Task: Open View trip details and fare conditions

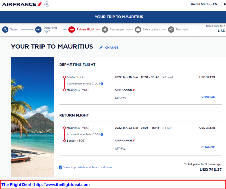Action: tap(88, 167)
